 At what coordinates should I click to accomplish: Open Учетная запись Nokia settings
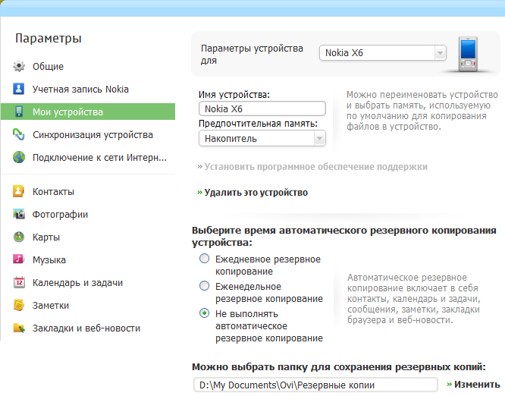pos(80,90)
